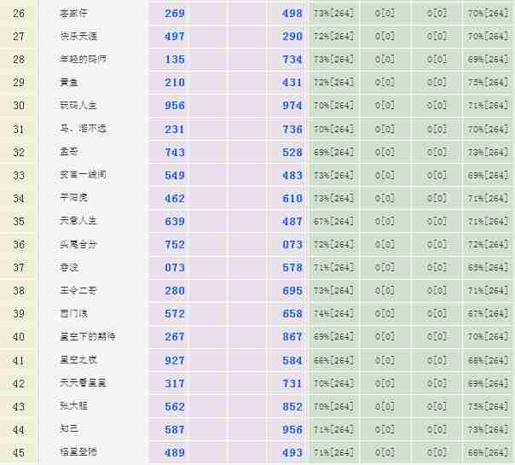The image size is (515, 465).
Task: Click the rightmost 66%[264] cell in row 45
Action: [x=488, y=452]
